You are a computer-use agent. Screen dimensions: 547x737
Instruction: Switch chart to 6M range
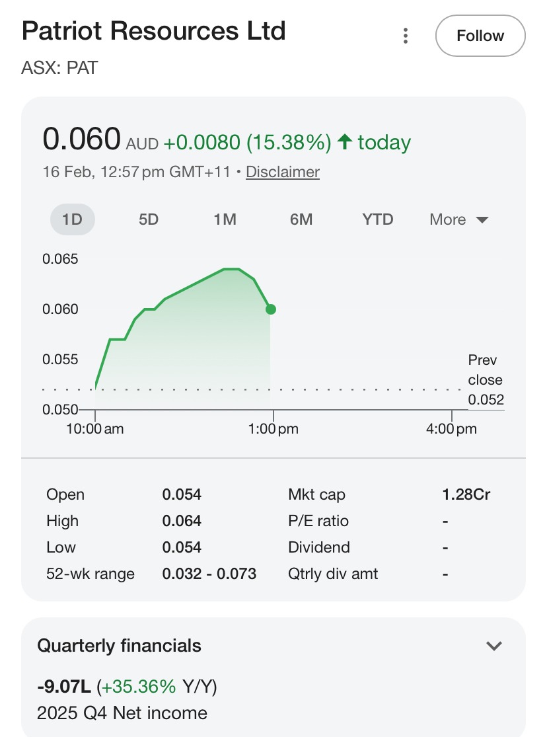click(301, 219)
